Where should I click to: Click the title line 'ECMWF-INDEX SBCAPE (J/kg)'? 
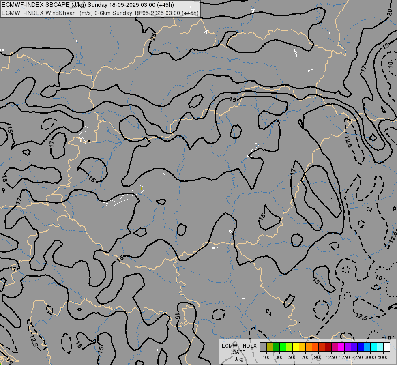(44, 5)
